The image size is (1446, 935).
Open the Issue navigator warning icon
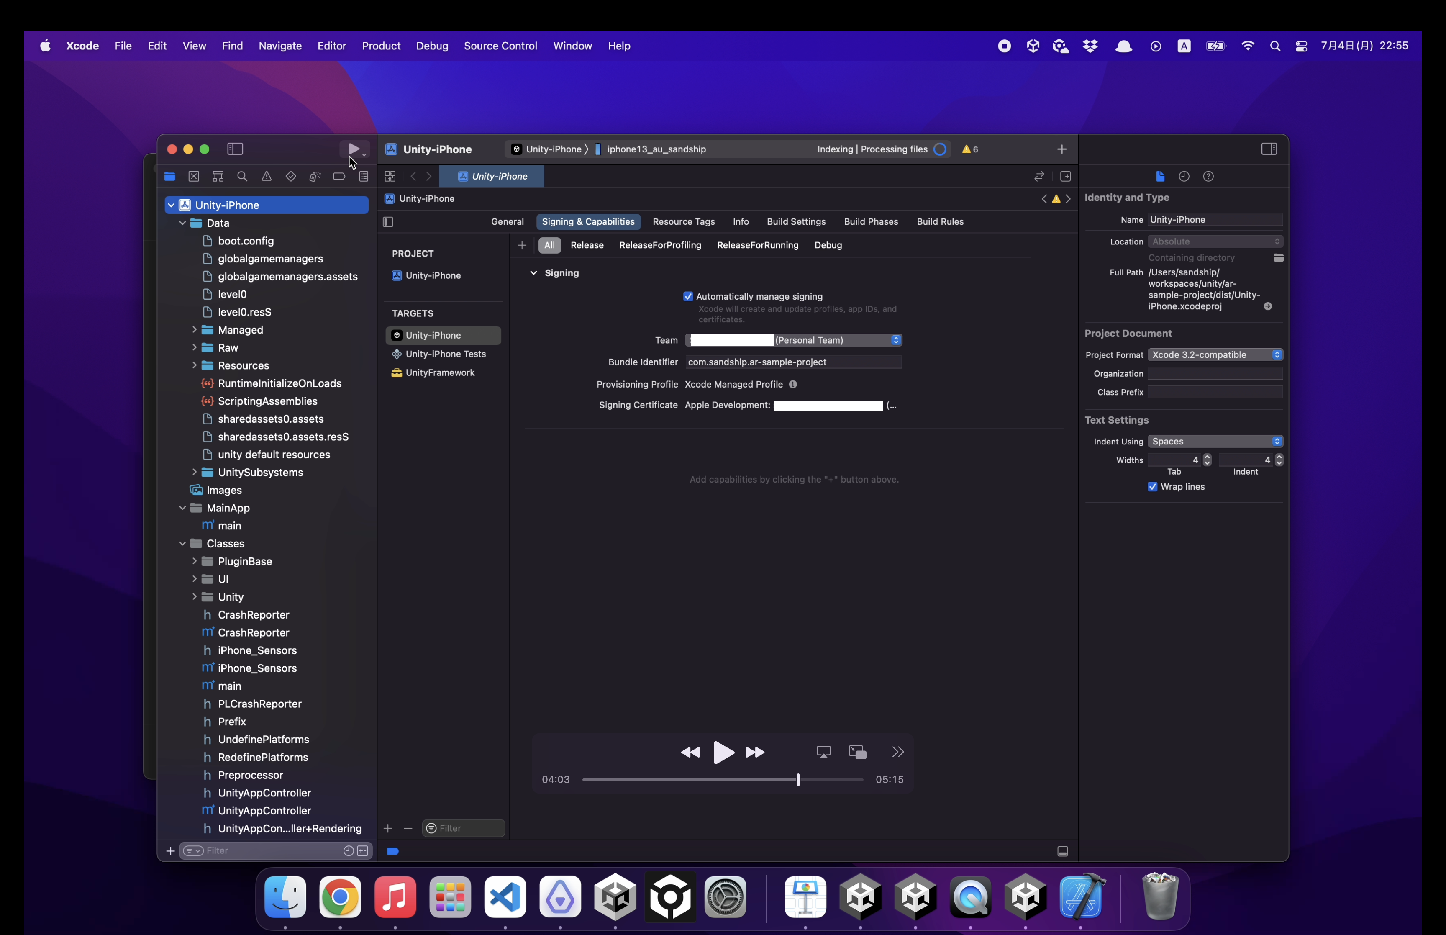267,177
